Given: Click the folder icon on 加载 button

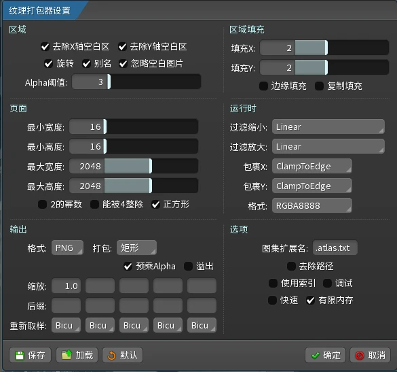Looking at the screenshot, I should pos(67,355).
